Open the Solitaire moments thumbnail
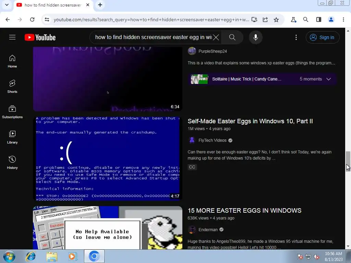The width and height of the screenshot is (351, 263). pos(199,79)
